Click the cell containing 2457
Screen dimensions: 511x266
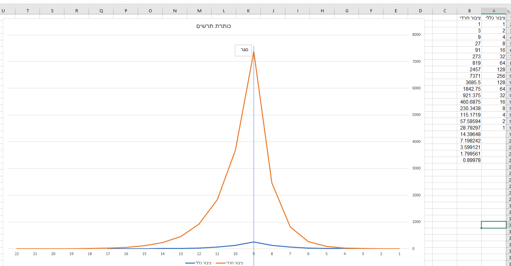469,70
